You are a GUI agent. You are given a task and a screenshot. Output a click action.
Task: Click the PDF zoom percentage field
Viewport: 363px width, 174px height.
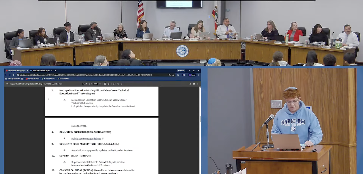click(x=96, y=84)
